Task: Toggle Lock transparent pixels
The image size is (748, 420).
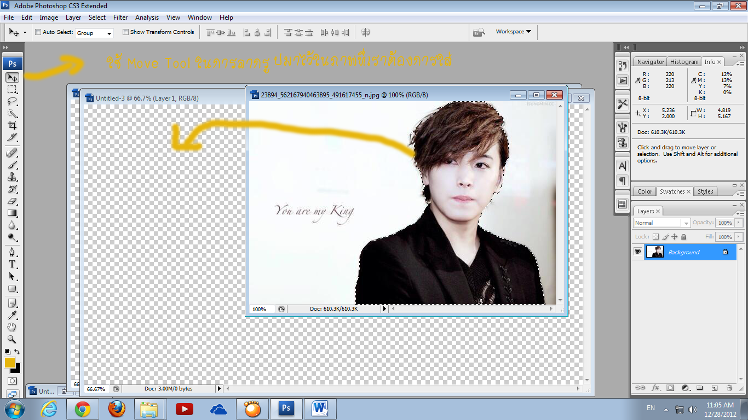Action: coord(655,237)
